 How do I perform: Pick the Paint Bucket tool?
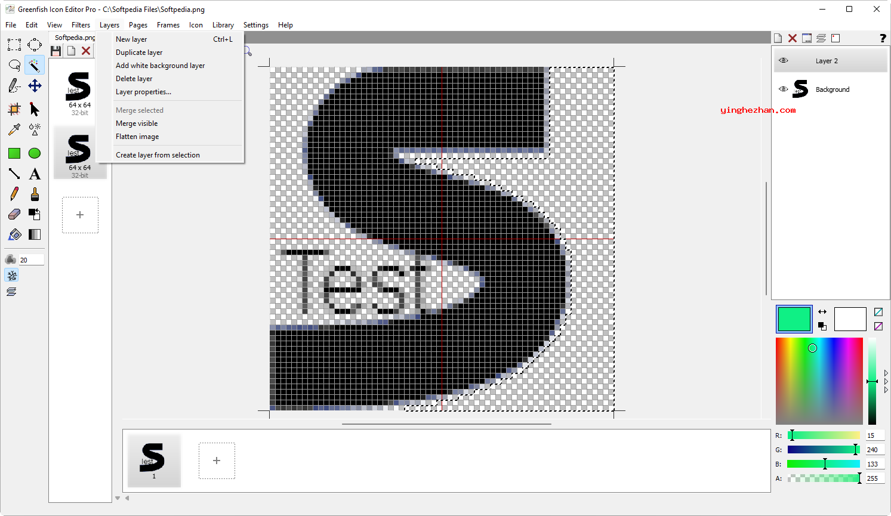click(x=14, y=234)
